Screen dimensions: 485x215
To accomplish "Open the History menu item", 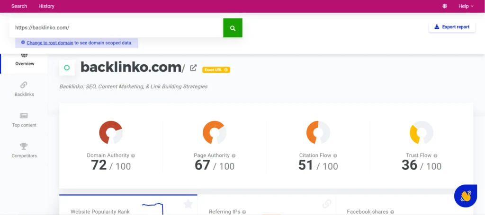I will point(46,6).
